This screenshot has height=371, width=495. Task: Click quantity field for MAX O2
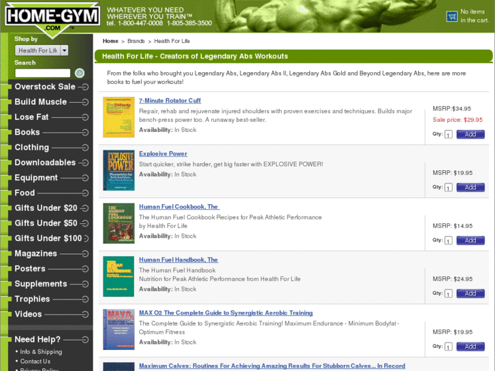click(448, 346)
